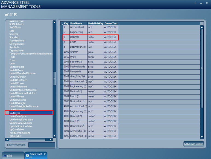
Task: Open the Basis tab
Action: coord(13,155)
